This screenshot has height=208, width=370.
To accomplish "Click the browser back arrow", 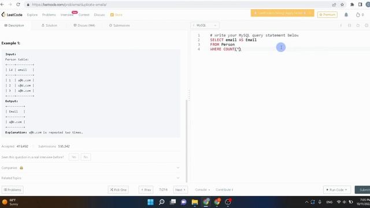I will (x=2, y=5).
